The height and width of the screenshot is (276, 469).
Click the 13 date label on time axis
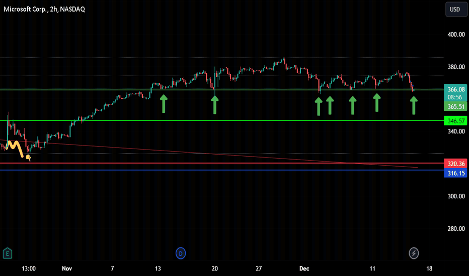pos(158,268)
